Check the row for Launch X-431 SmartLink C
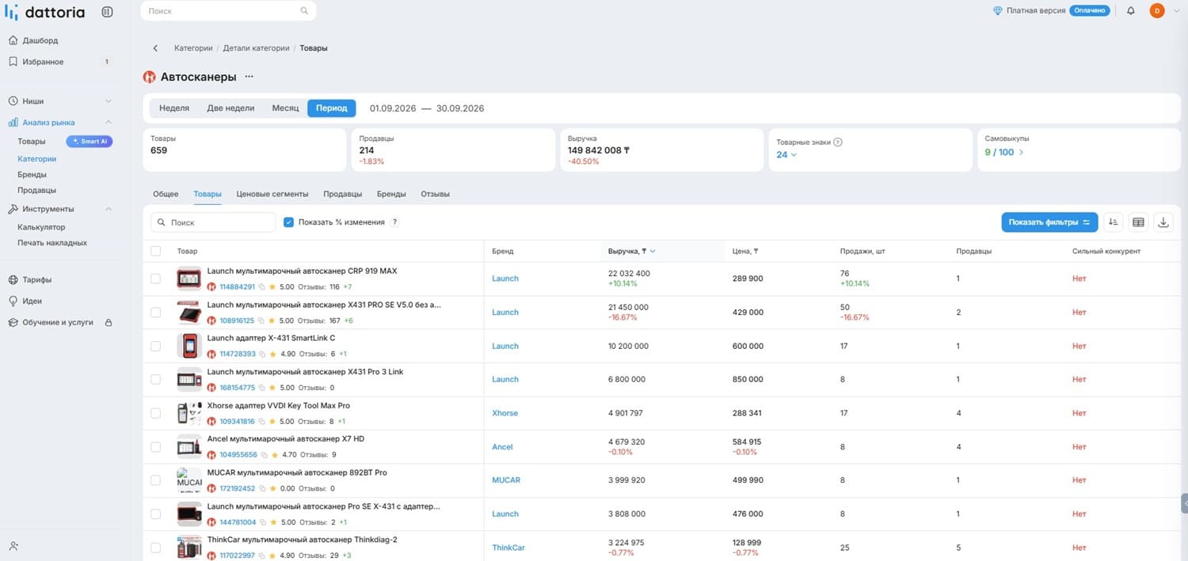The width and height of the screenshot is (1188, 561). pyautogui.click(x=155, y=346)
